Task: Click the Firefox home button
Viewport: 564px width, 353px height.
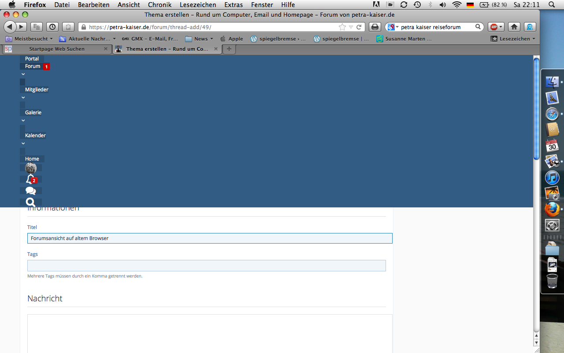Action: pos(514,27)
